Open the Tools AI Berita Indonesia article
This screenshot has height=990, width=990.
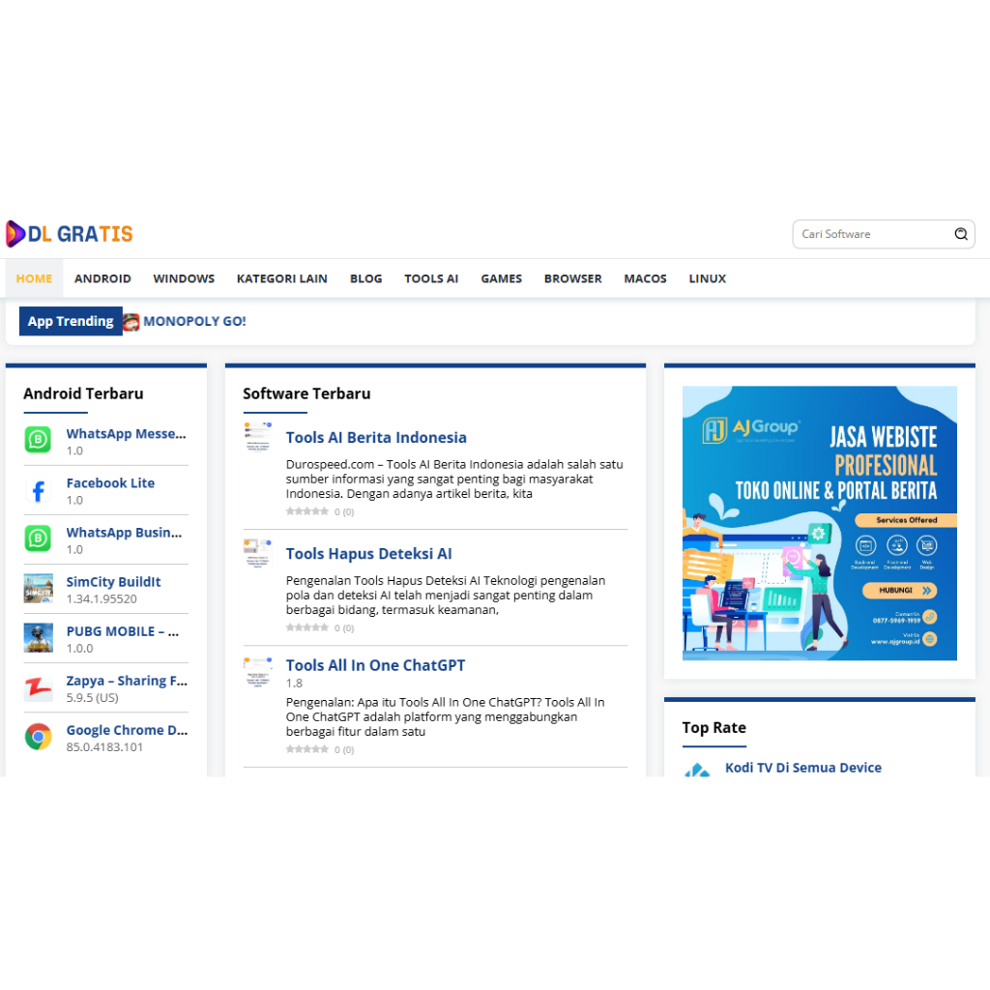pos(376,437)
